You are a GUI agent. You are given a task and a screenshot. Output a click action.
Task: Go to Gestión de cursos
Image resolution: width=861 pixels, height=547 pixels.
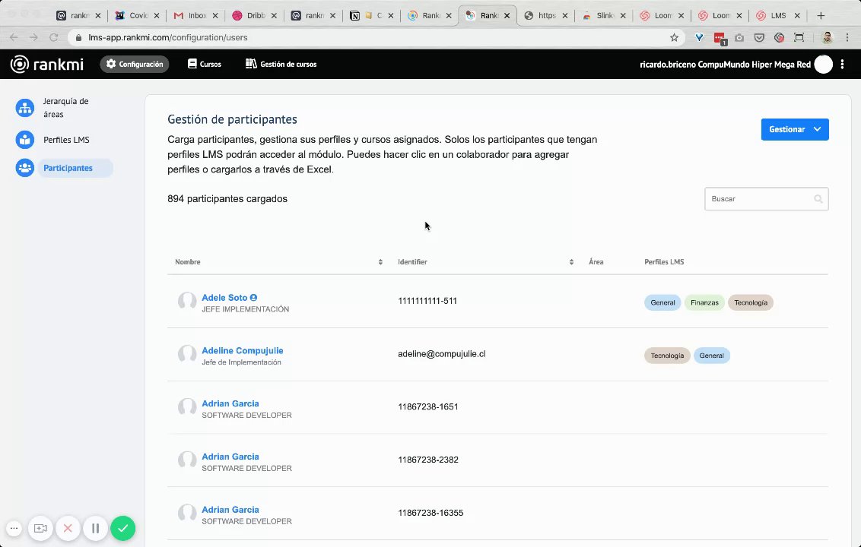click(x=281, y=65)
